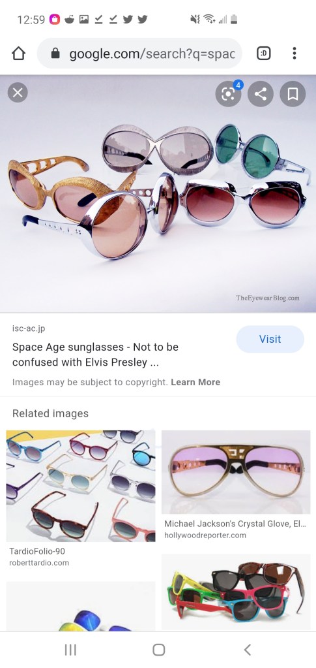Search image with Google Lens icon
Screen dimensions: 316x668
[228, 94]
